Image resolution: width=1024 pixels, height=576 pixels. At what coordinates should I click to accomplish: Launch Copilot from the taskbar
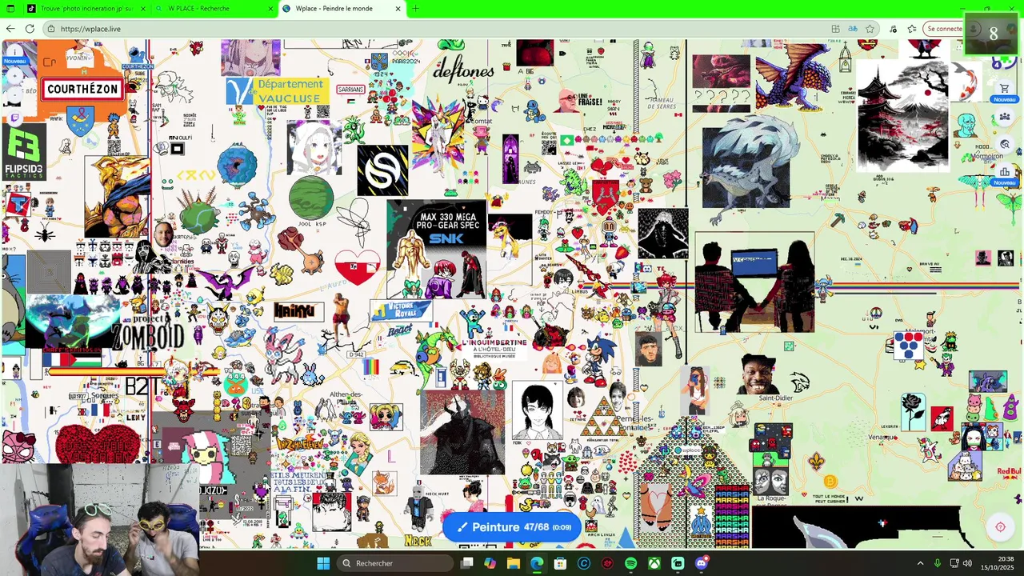(490, 563)
